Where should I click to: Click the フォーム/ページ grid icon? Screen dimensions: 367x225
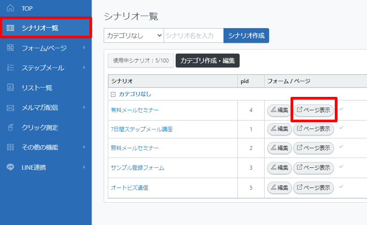[x=11, y=48]
